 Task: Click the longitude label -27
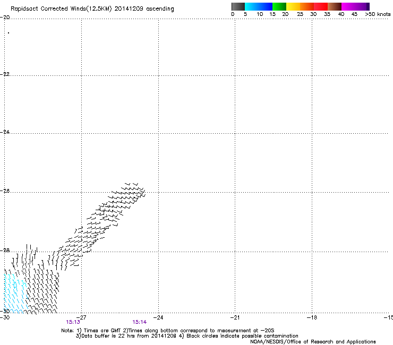[81, 317]
